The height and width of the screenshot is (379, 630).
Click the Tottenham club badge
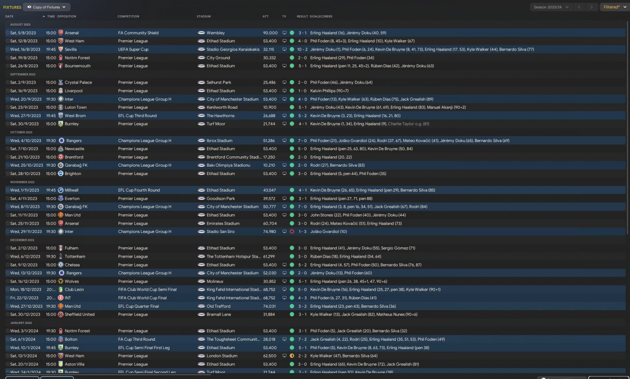(x=61, y=257)
